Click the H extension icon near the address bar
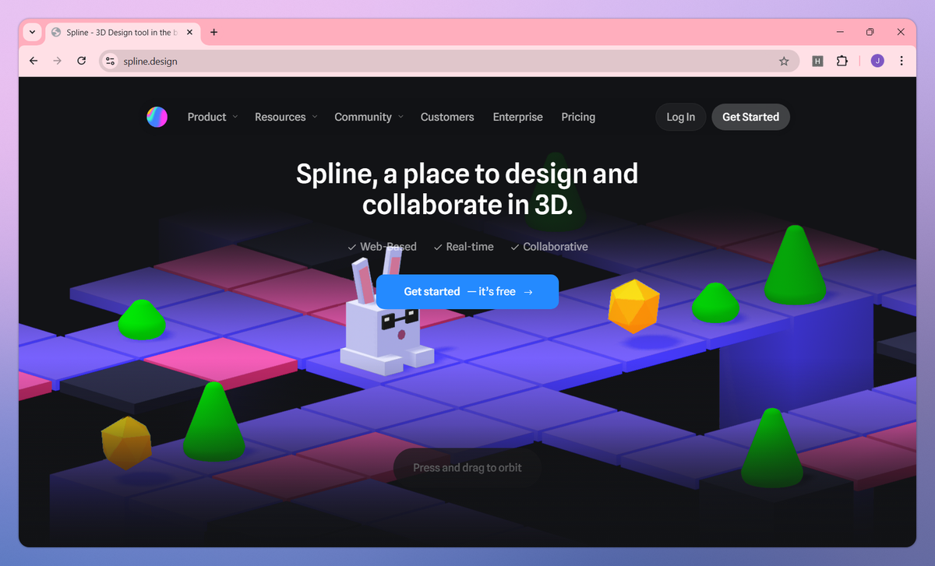The width and height of the screenshot is (935, 566). pyautogui.click(x=817, y=60)
